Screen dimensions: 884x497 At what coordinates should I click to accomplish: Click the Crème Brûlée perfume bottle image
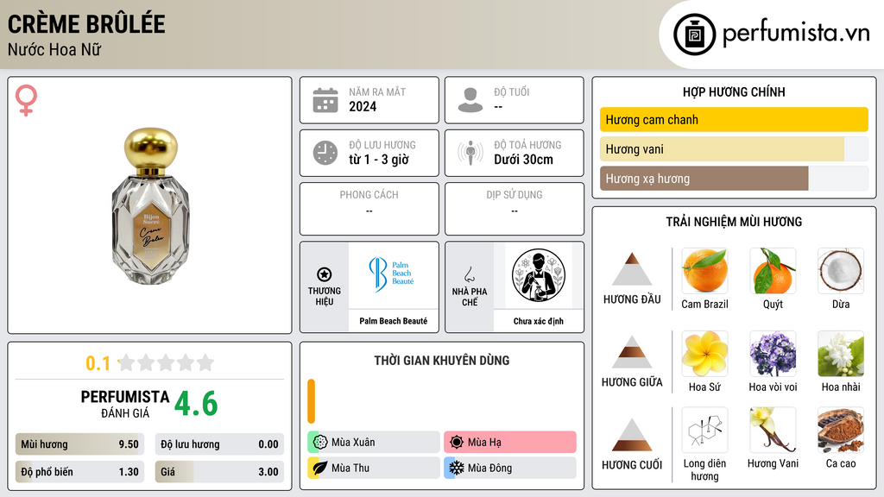point(150,205)
